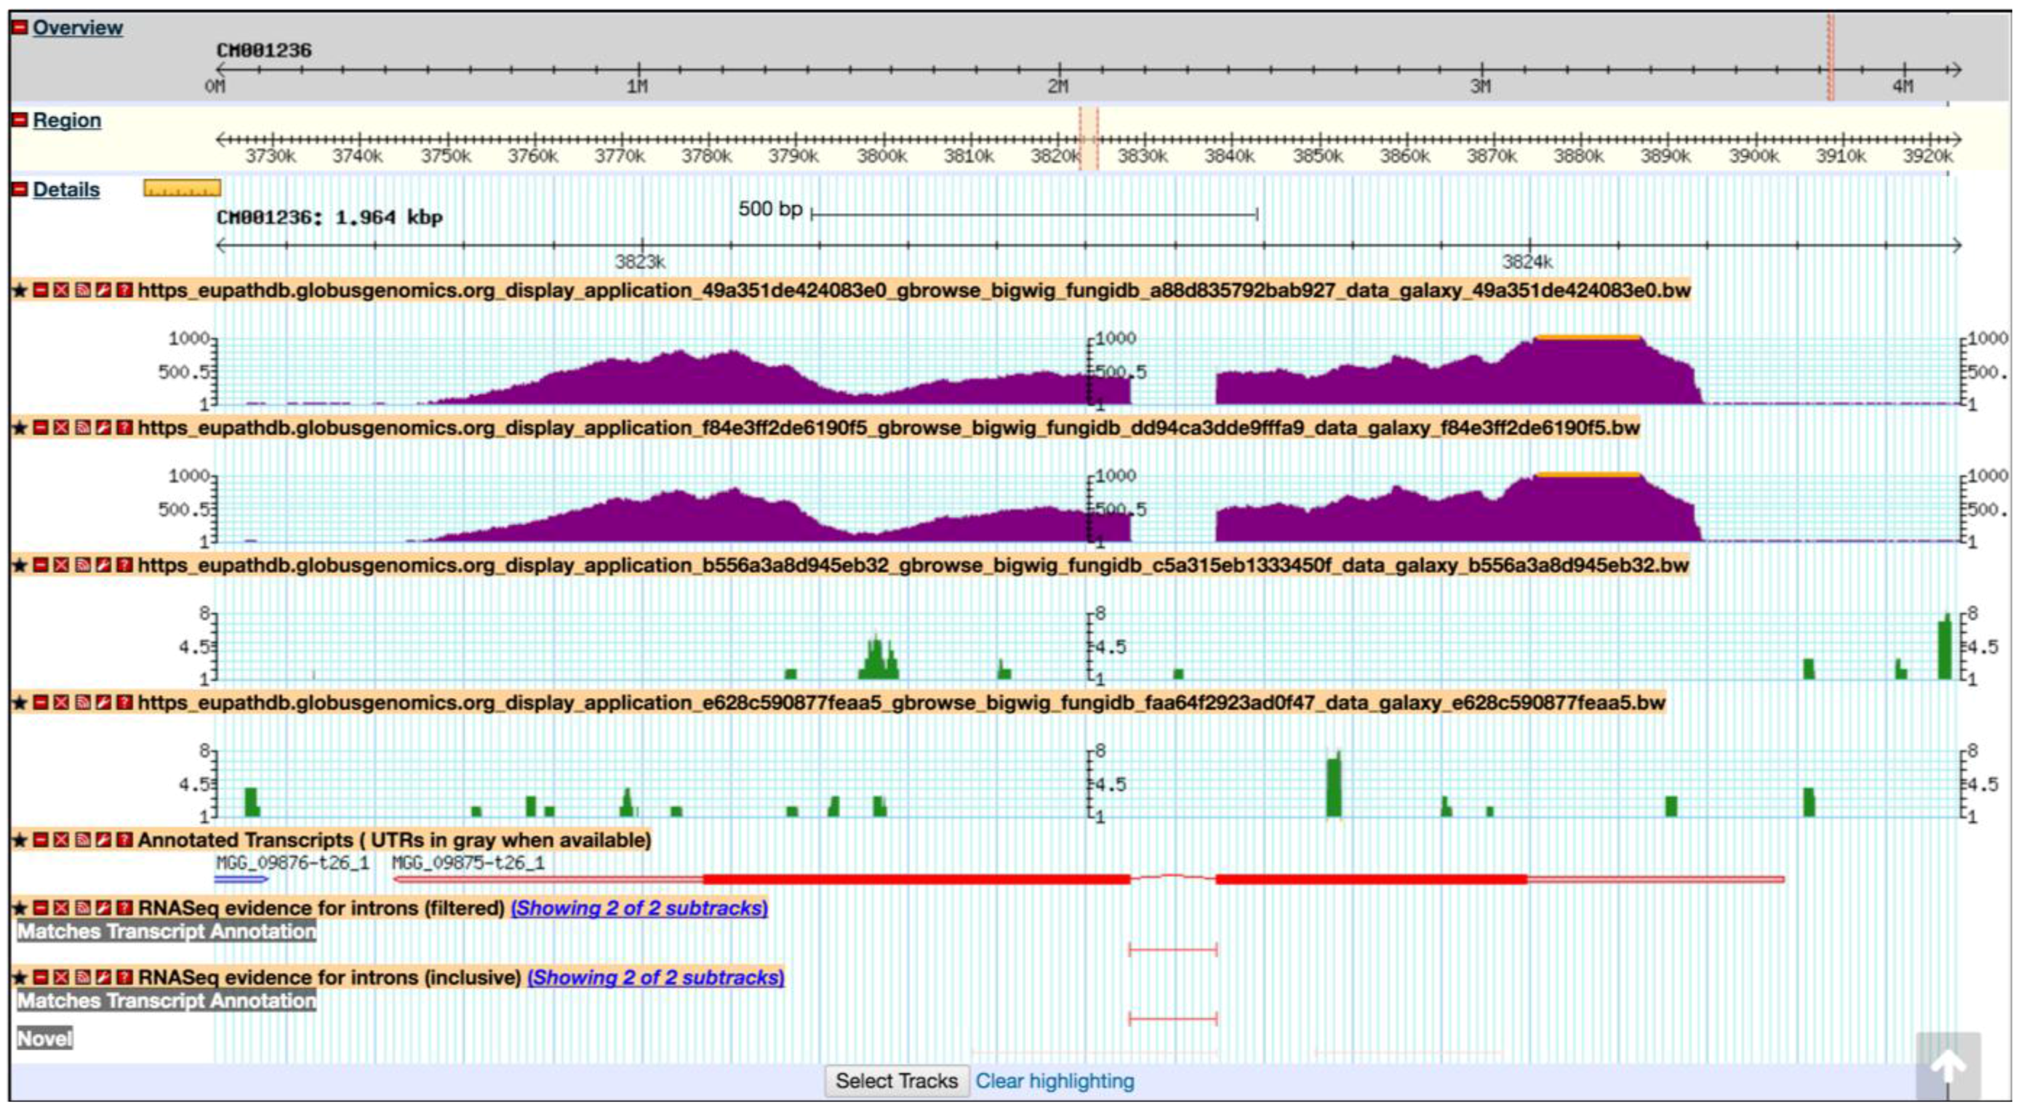
Task: Click the yellow ruler bar beside Details
Action: 183,189
